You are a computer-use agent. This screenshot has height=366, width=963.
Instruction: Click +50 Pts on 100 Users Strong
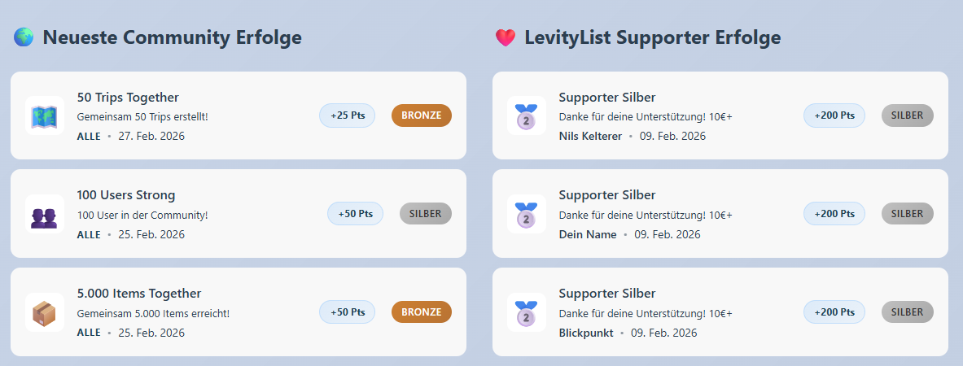tap(355, 214)
